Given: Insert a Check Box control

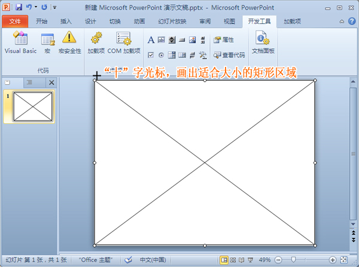Looking at the screenshot, I should tap(151, 55).
